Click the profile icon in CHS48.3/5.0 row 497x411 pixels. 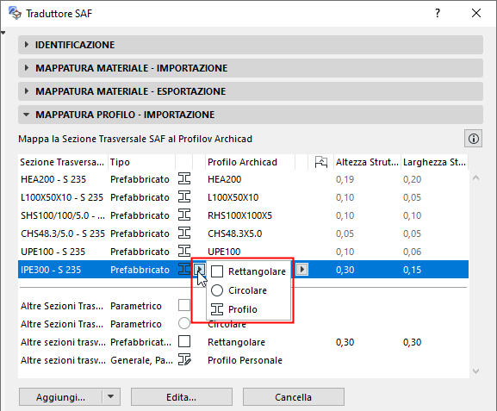184,234
